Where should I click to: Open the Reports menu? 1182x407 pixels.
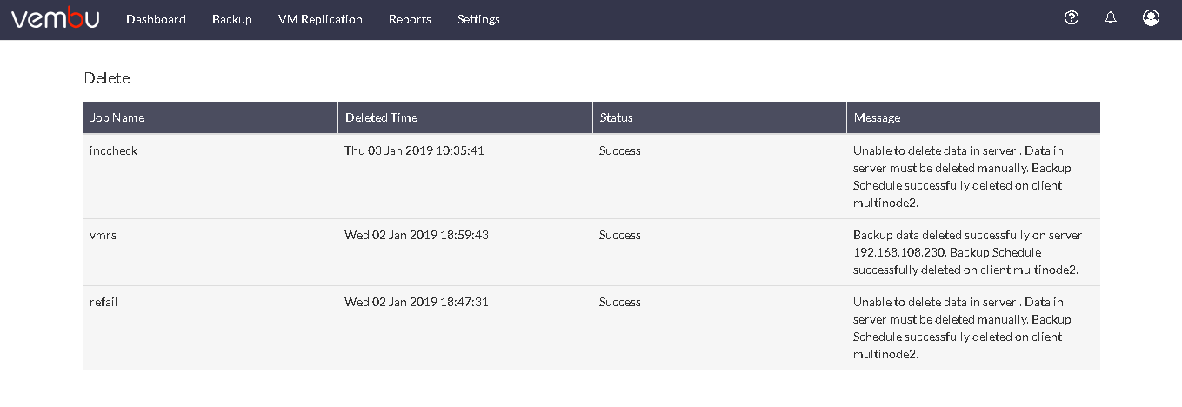(x=410, y=19)
